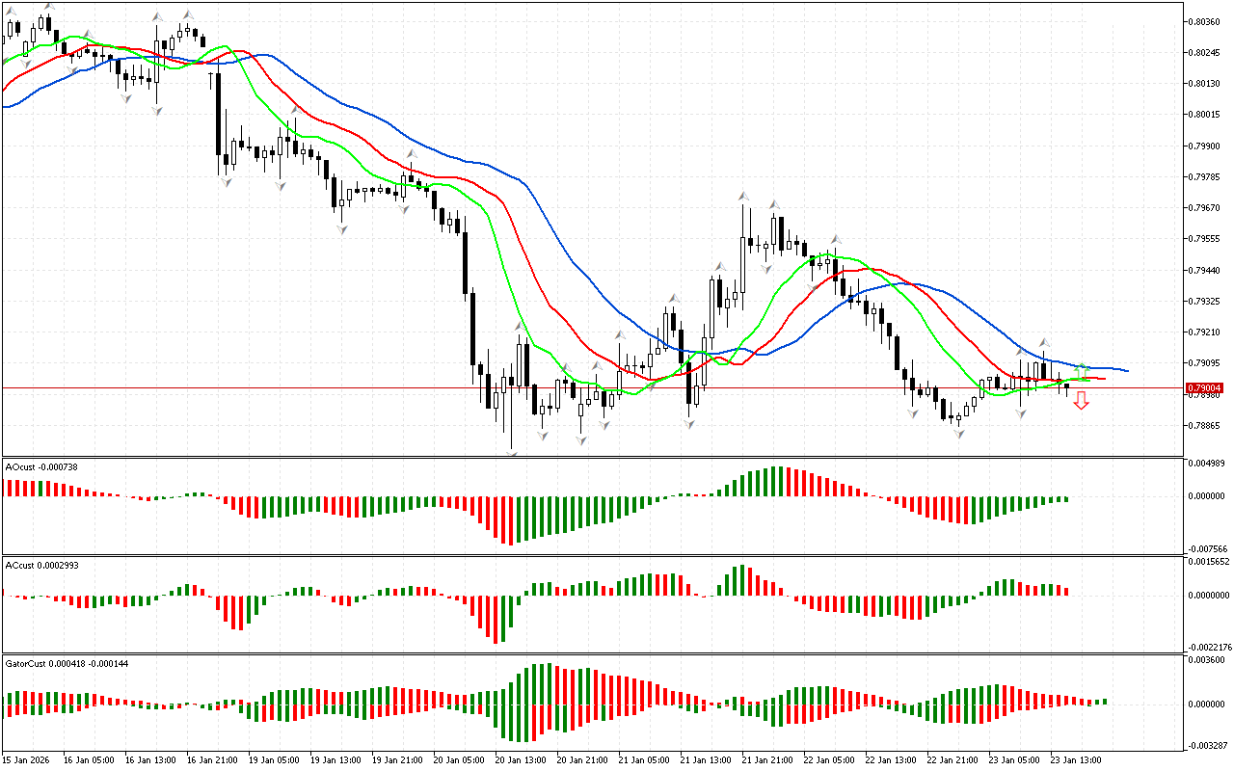Click the red down arrow sell signal

point(1082,401)
